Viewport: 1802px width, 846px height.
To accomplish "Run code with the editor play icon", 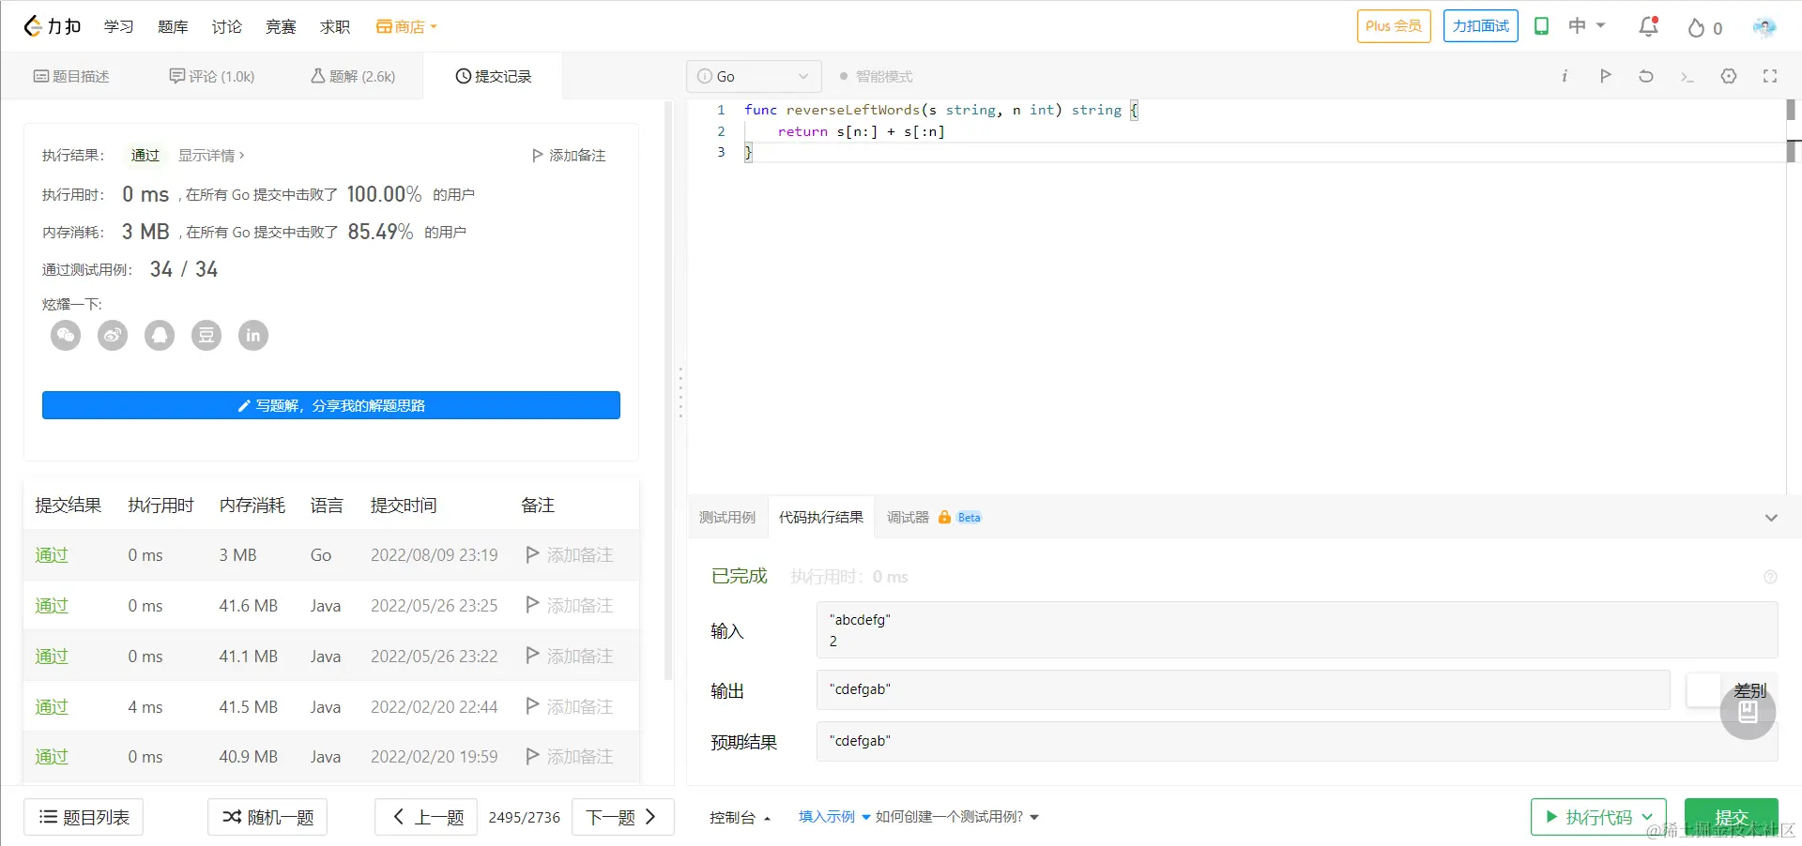I will [1605, 76].
